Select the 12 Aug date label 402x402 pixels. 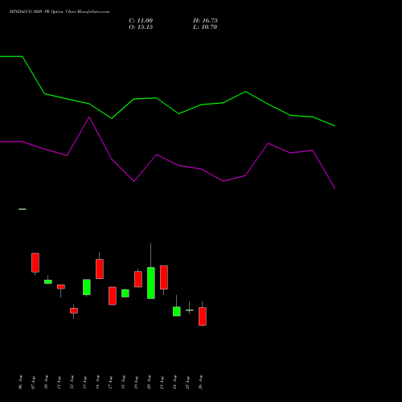point(72,382)
